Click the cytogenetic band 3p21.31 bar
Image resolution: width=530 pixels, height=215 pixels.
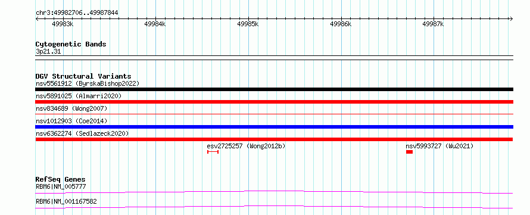tap(274, 58)
